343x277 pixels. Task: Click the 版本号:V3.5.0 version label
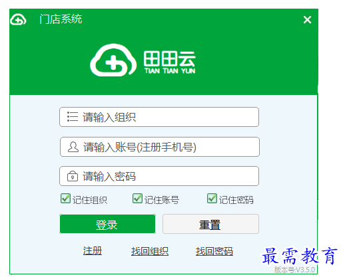pos(294,270)
